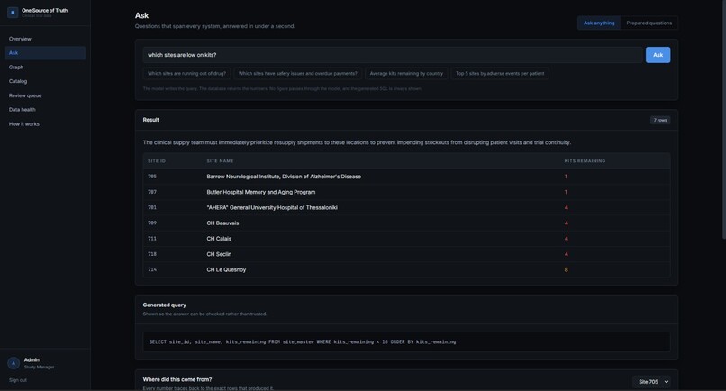726x391 pixels.
Task: Click site ID 701 cell
Action: (152, 207)
